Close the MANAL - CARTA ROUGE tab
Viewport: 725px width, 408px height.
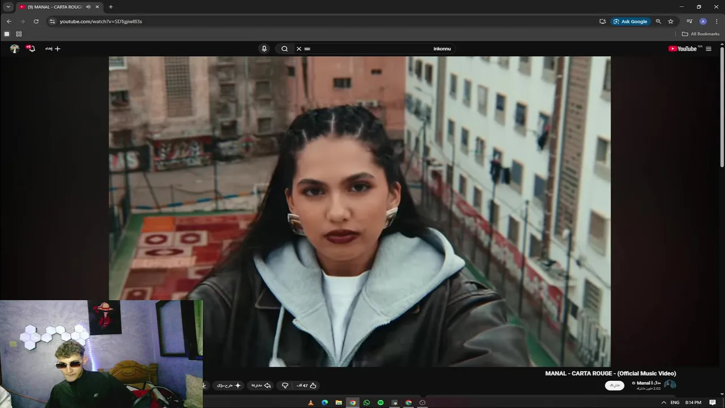tap(97, 7)
